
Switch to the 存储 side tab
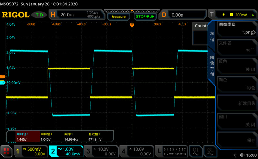point(212,37)
